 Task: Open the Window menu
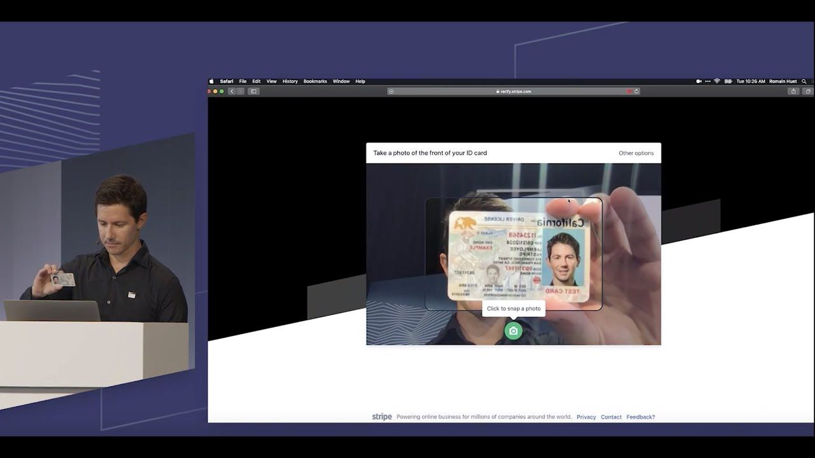pyautogui.click(x=341, y=81)
